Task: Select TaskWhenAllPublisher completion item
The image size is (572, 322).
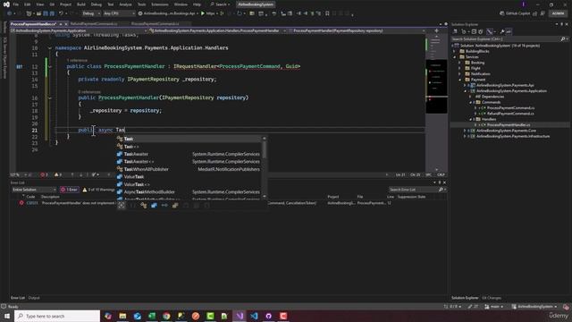Action: click(189, 169)
